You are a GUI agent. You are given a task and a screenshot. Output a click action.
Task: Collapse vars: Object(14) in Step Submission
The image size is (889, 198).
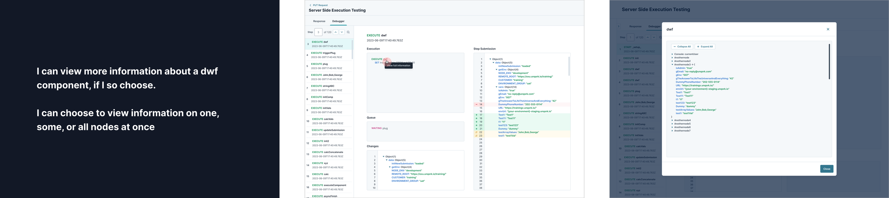pos(497,87)
